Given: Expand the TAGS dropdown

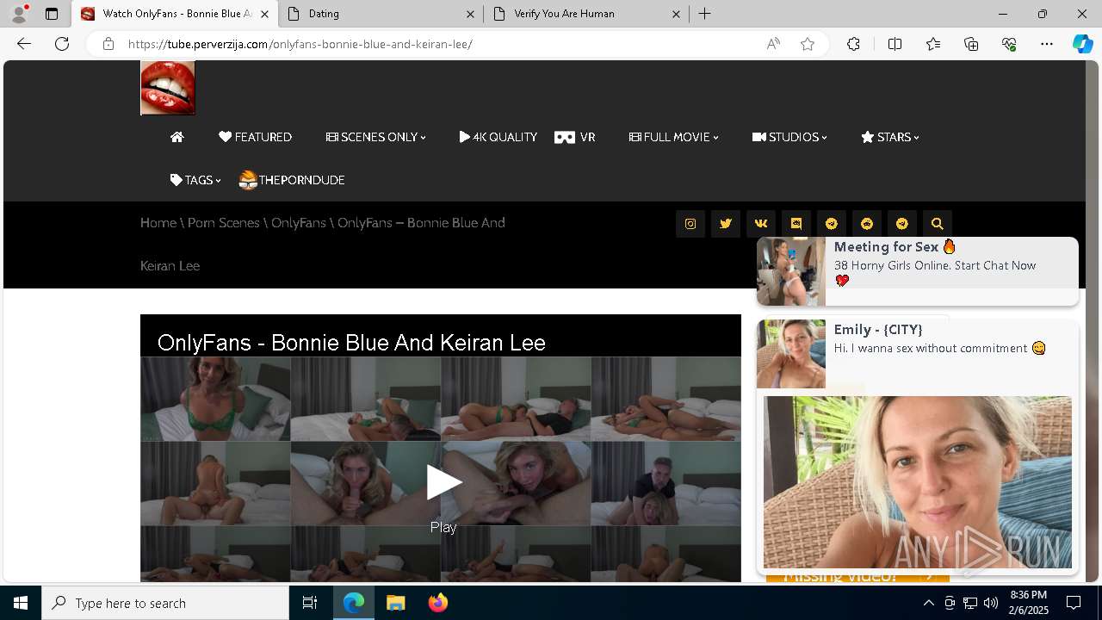Looking at the screenshot, I should tap(195, 180).
